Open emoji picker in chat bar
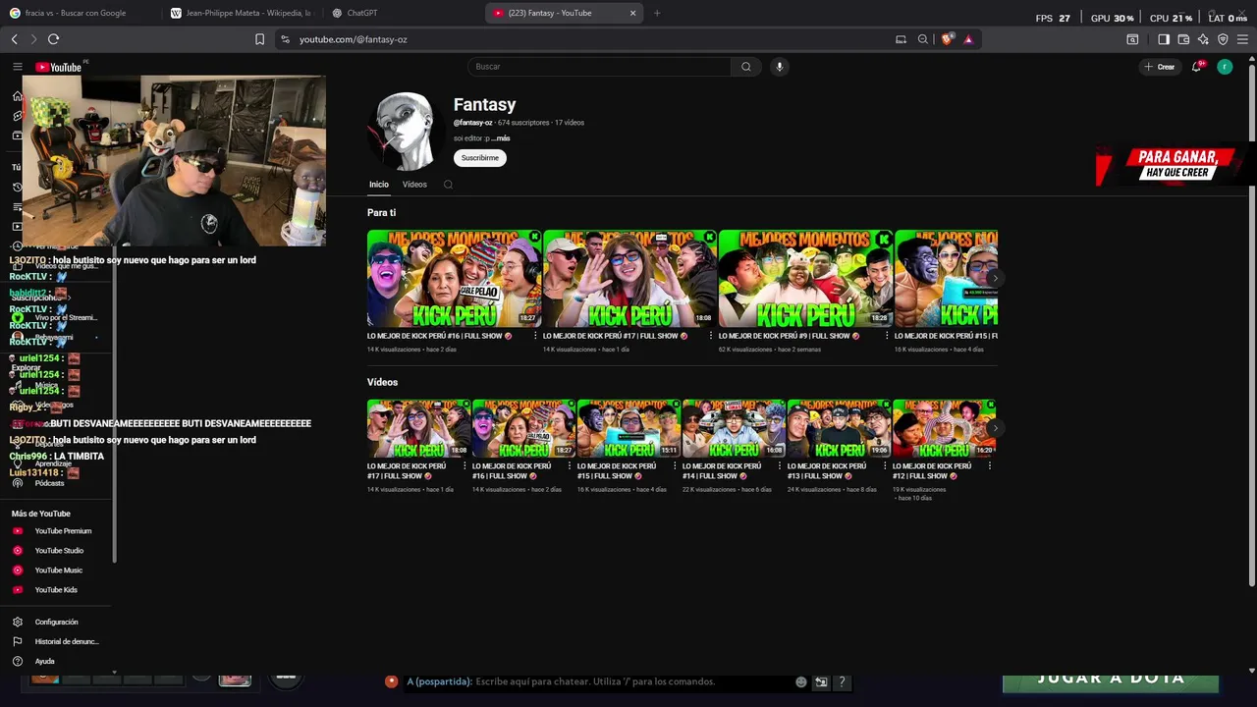 801,681
